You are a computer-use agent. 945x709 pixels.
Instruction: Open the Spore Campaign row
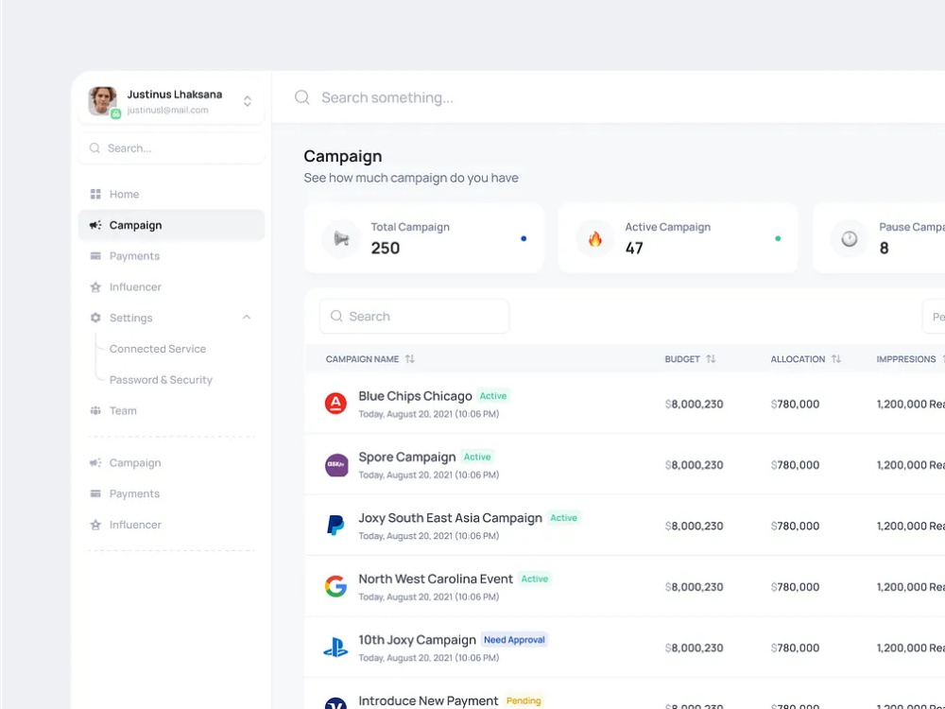pos(406,457)
